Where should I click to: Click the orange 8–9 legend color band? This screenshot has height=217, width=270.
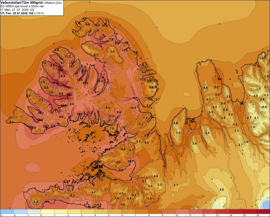pos(155,211)
